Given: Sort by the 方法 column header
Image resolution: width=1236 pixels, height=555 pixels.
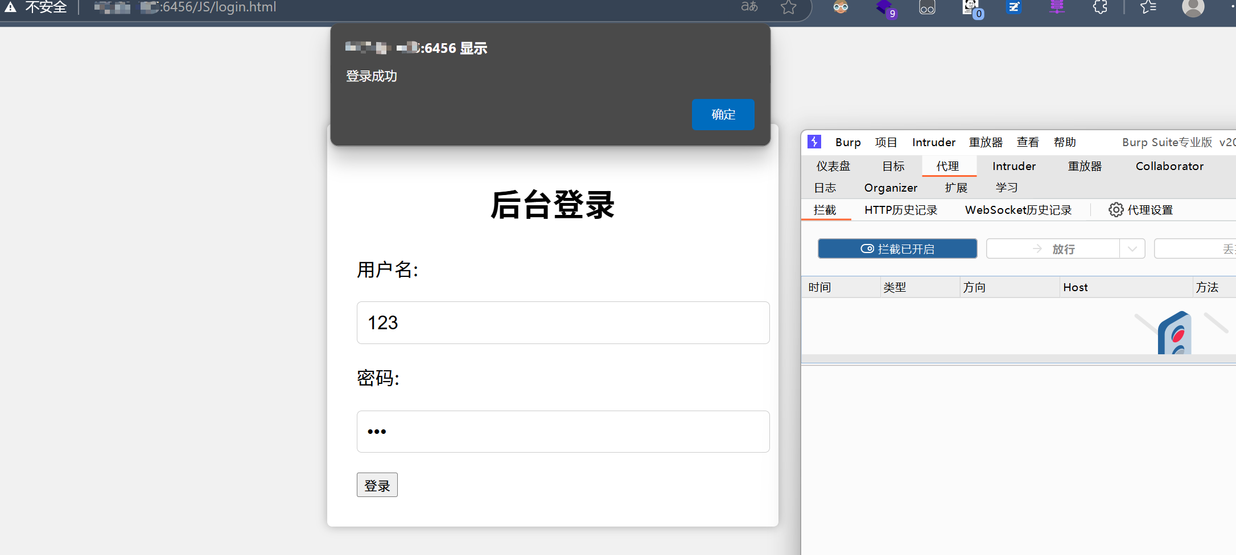Looking at the screenshot, I should point(1214,287).
